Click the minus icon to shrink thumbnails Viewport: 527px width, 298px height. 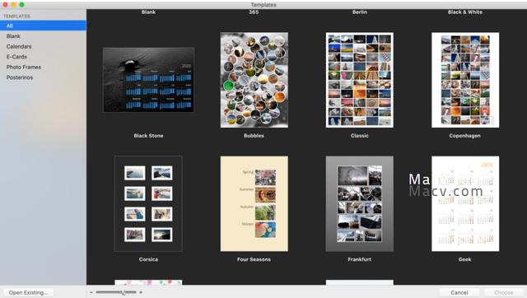(x=91, y=292)
